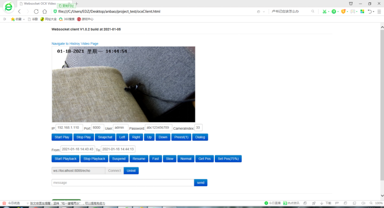This screenshot has height=208, width=384.
Task: Click the 网址大全 bookmark icon
Action: (x=43, y=19)
